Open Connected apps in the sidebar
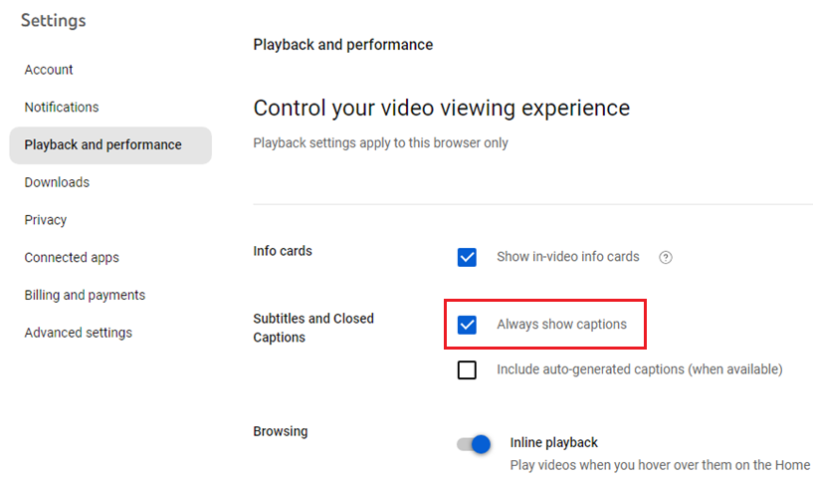The width and height of the screenshot is (813, 480). [72, 258]
